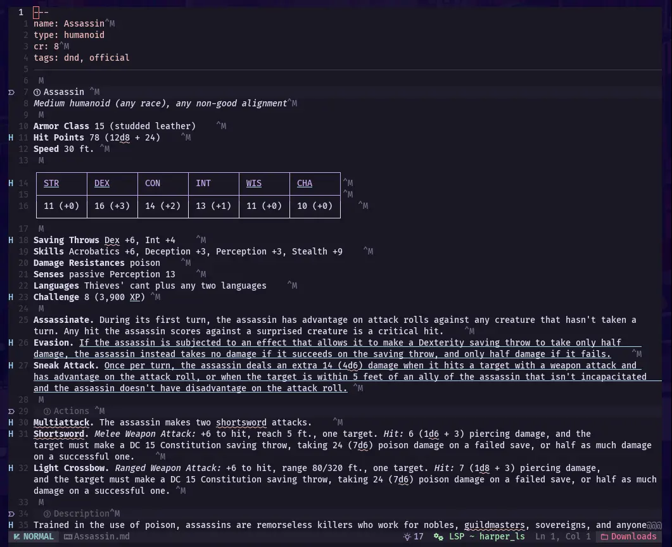Click the markdown file icon beside Assassin.md
Image resolution: width=672 pixels, height=547 pixels.
tap(68, 536)
